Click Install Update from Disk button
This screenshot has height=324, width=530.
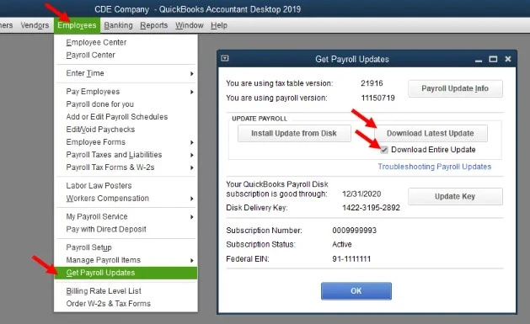[x=294, y=133]
